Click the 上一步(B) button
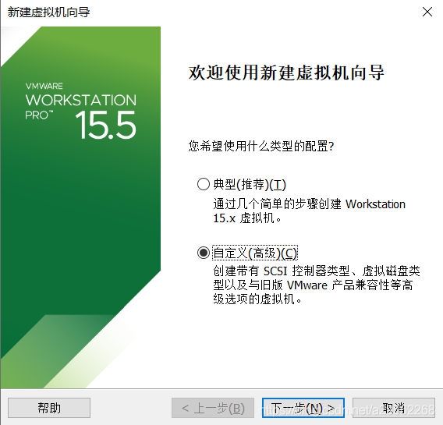This screenshot has height=425, width=443. [x=213, y=408]
